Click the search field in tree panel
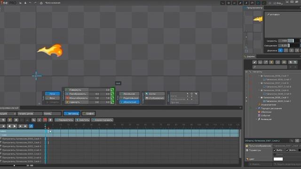 coord(270,67)
